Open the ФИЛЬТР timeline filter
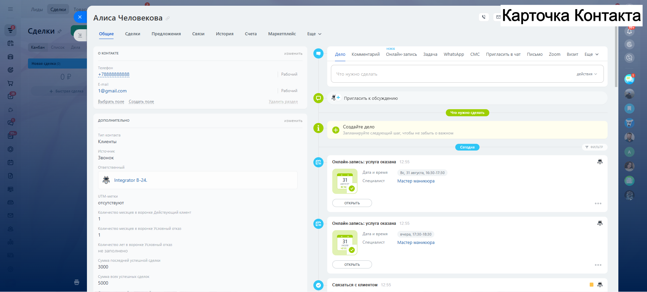Screen dimensions: 647x292 [x=594, y=147]
